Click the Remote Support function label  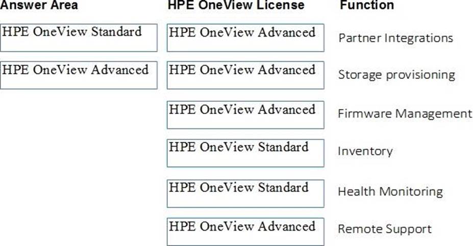coord(385,229)
